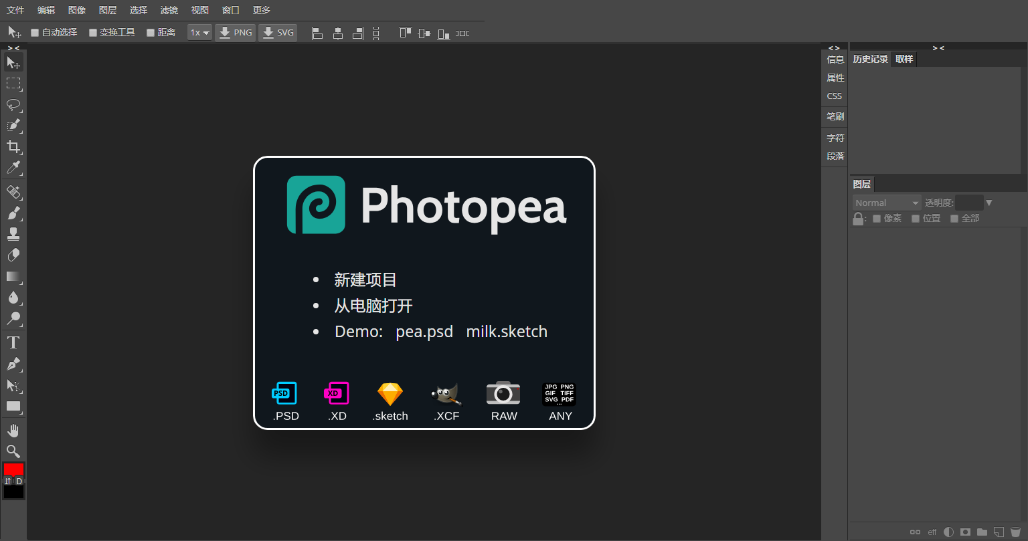1028x541 pixels.
Task: Reset default colors with D button
Action: (19, 481)
